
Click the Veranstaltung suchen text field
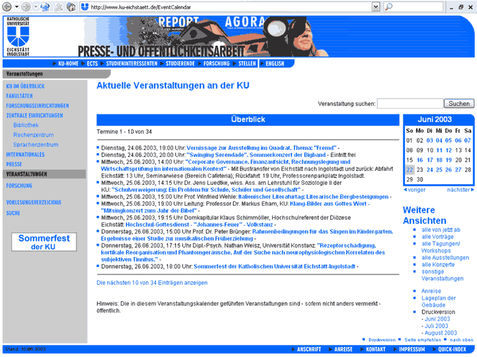(x=410, y=104)
